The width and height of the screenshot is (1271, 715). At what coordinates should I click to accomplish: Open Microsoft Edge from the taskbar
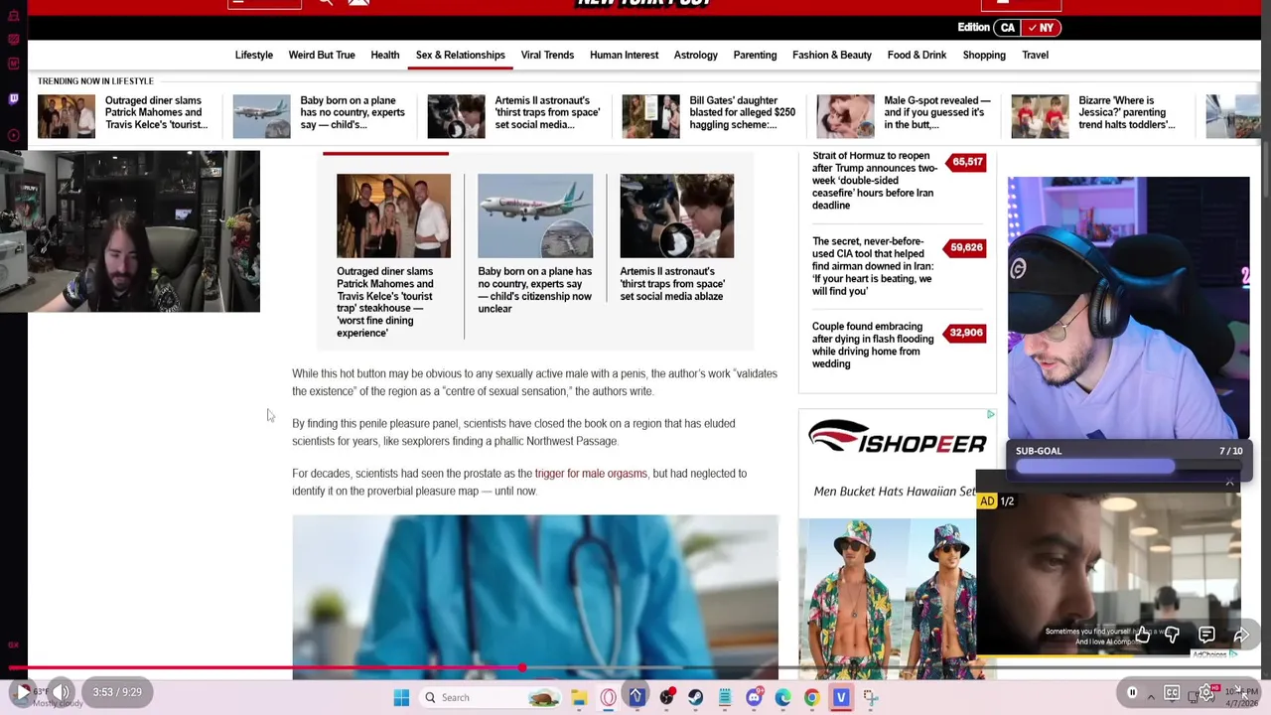(782, 697)
